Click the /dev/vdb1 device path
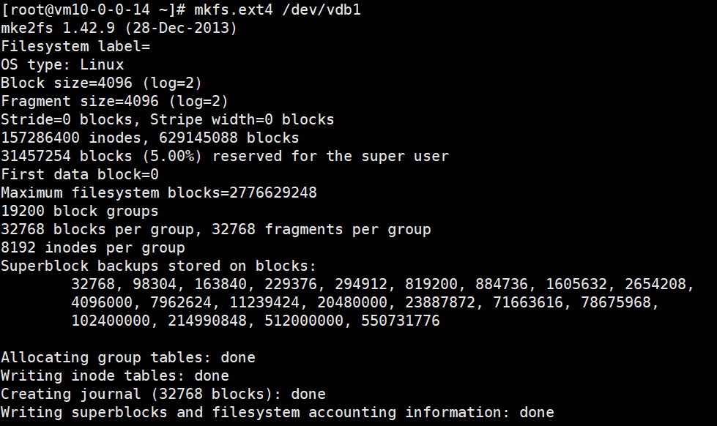The height and width of the screenshot is (426, 717). pos(322,10)
